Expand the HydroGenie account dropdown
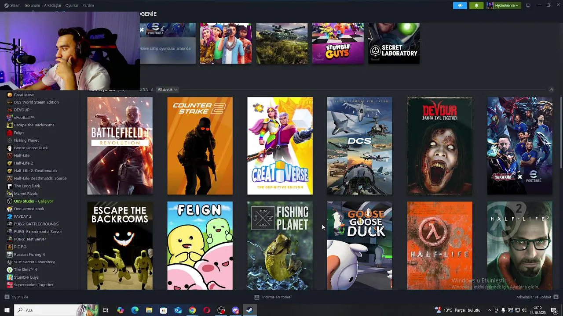 coord(507,5)
